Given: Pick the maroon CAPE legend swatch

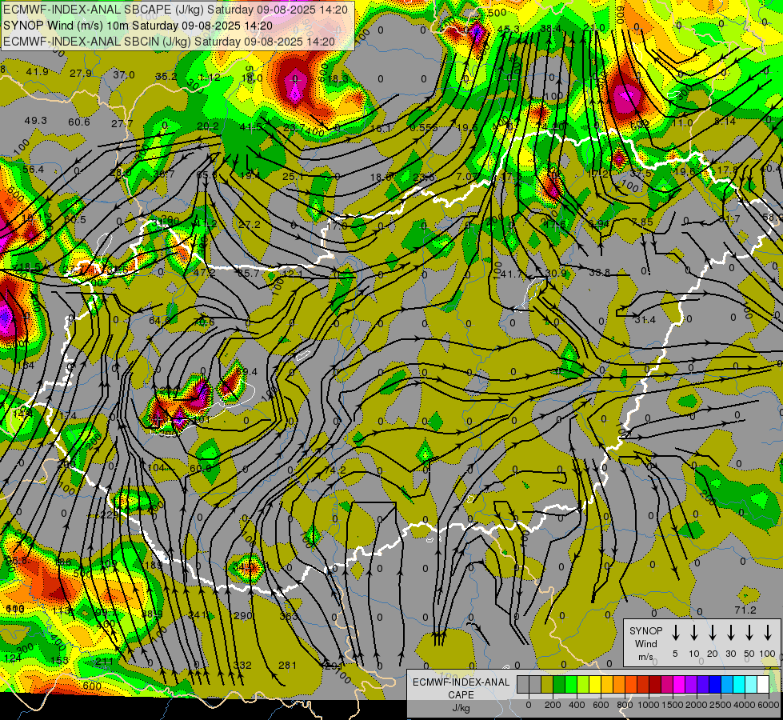Looking at the screenshot, I should click(x=655, y=685).
